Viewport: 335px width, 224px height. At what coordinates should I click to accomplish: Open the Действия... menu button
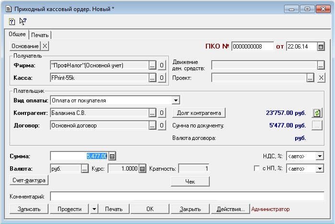coord(230,209)
